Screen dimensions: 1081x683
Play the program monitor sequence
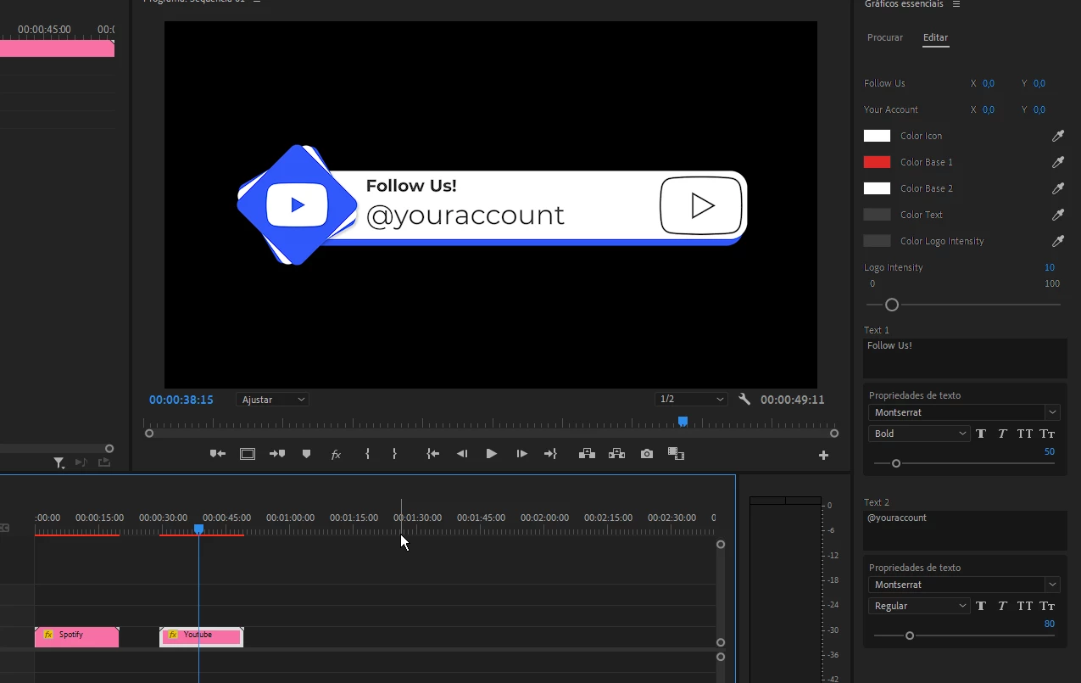click(492, 454)
